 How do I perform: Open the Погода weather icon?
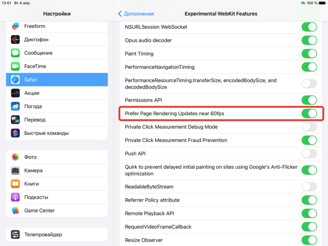pos(16,106)
